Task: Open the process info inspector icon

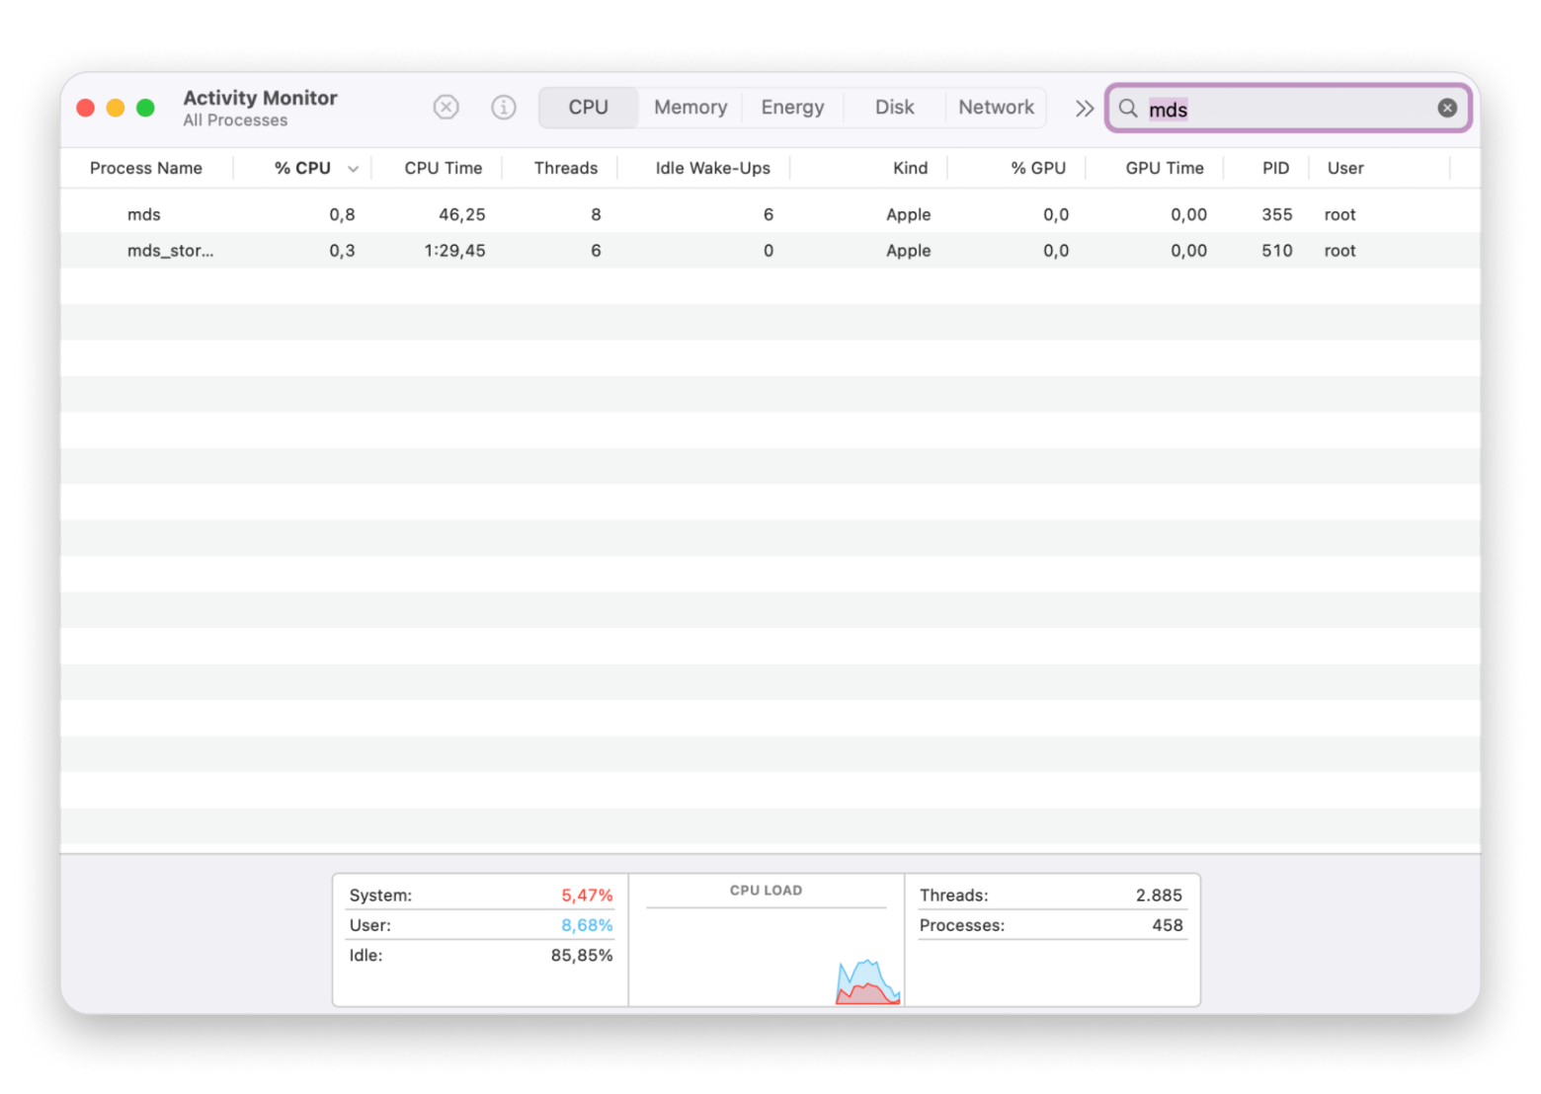Action: pos(504,107)
